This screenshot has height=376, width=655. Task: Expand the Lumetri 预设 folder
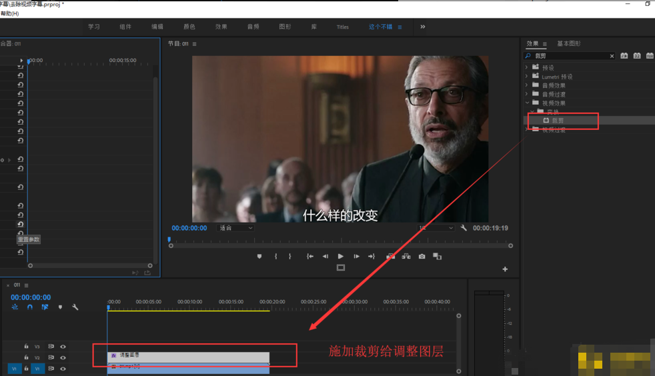tap(527, 77)
